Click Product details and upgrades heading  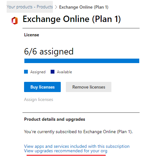coord(54,119)
